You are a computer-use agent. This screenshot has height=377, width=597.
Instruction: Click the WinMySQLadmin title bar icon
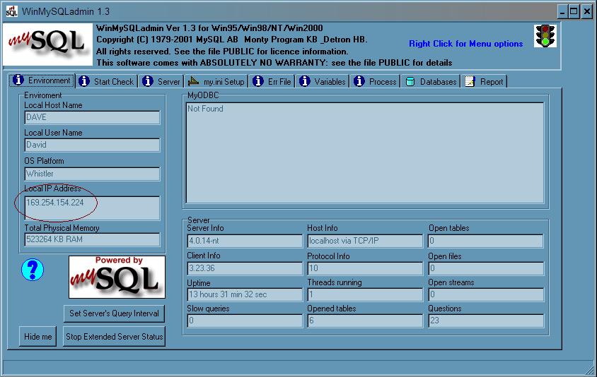11,11
